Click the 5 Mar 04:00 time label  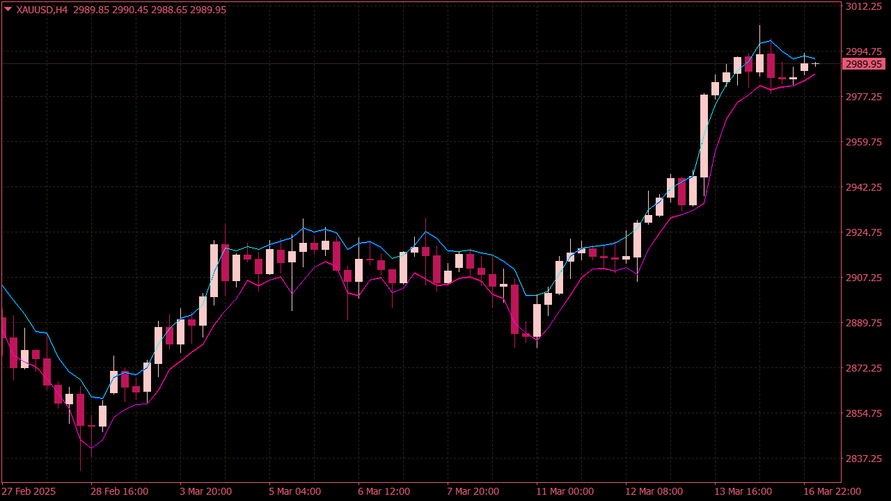coord(295,491)
